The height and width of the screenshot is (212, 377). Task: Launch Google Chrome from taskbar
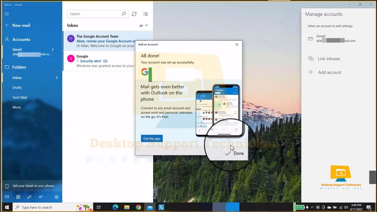tap(138, 207)
